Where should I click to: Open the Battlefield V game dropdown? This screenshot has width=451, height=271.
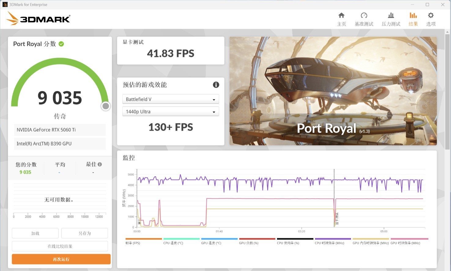171,99
